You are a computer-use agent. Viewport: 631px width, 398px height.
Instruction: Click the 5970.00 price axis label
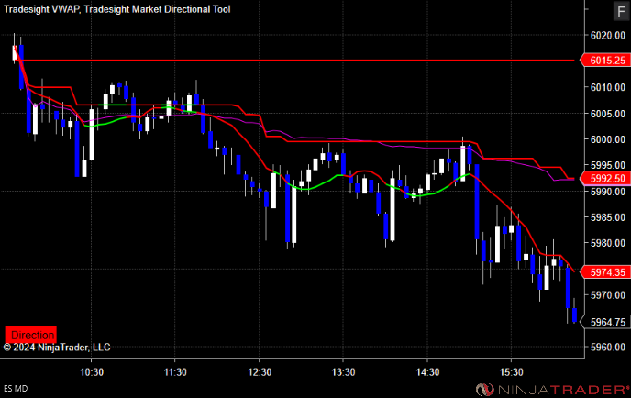[608, 295]
